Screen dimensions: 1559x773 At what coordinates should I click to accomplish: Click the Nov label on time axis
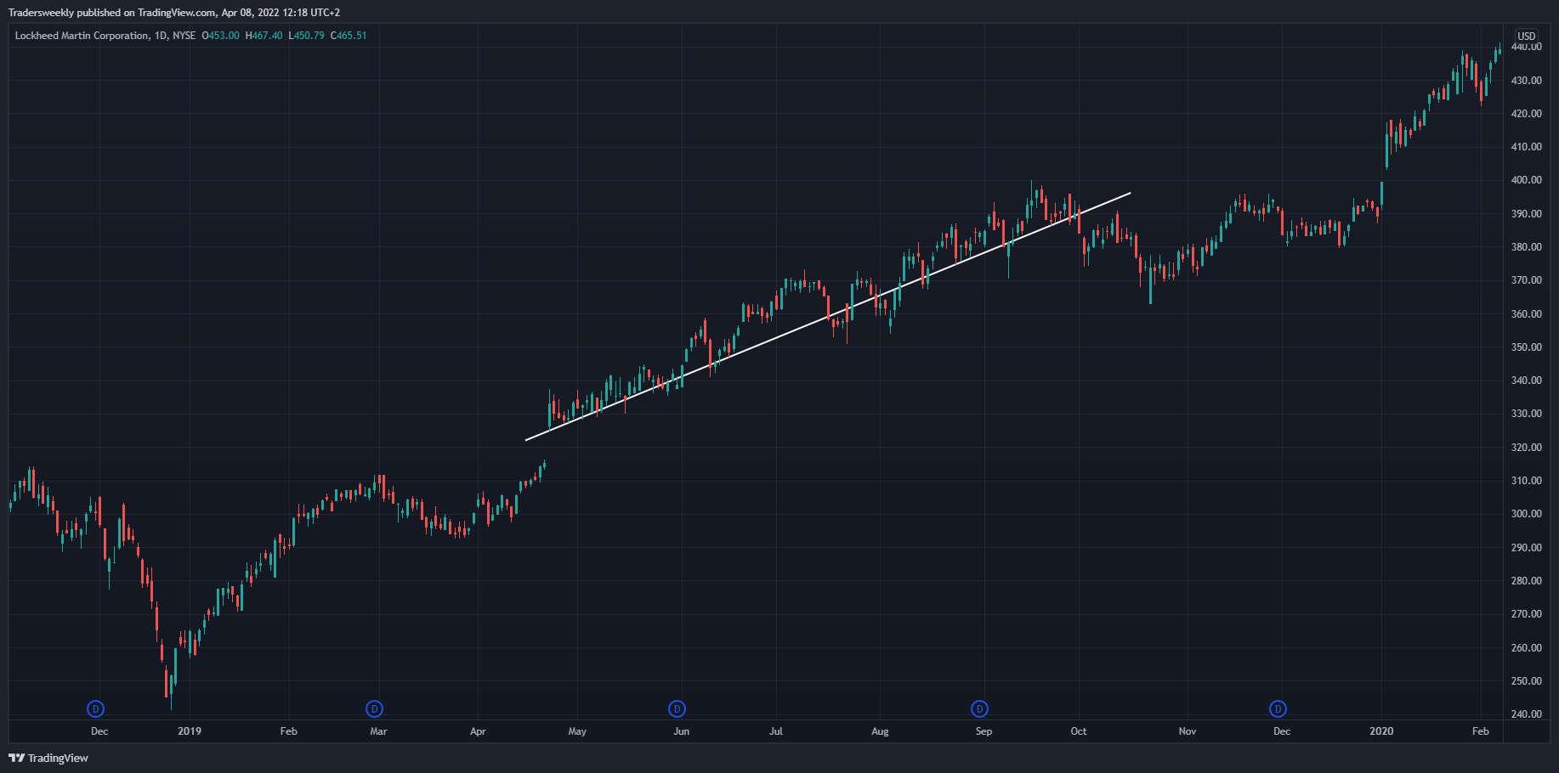coord(1188,731)
